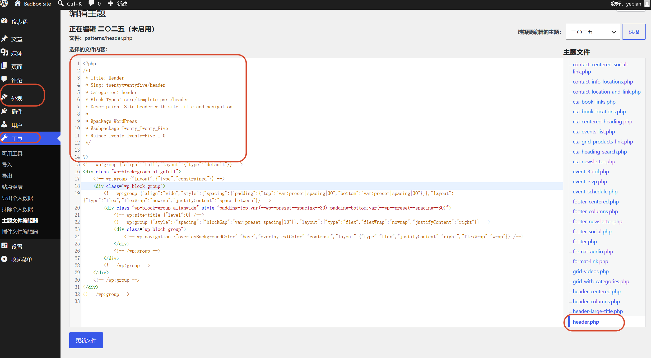Screen dimensions: 651x358
Task: Open the 外观 appearance menu
Action: point(17,98)
